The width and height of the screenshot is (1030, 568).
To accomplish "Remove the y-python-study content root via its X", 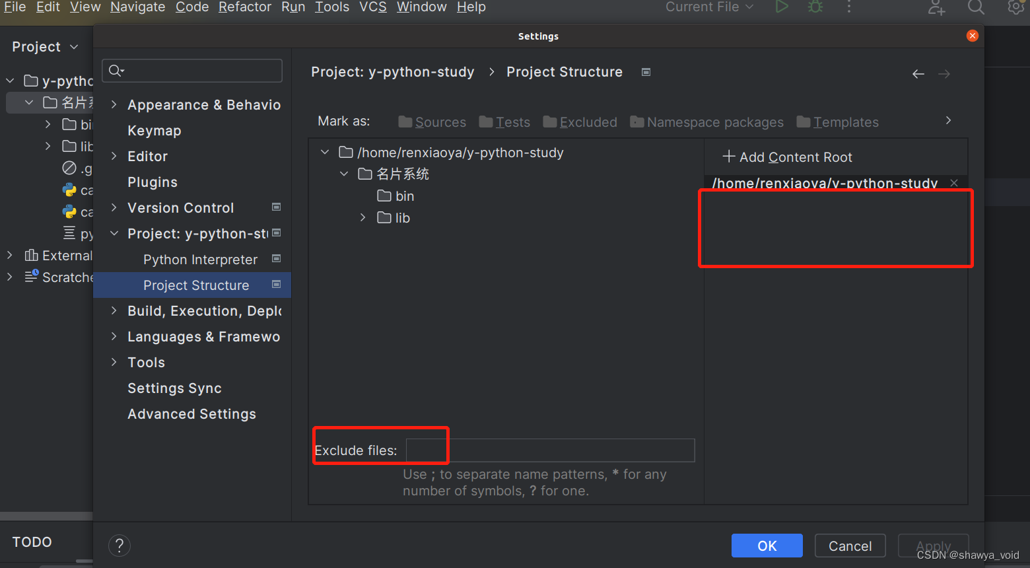I will tap(953, 182).
